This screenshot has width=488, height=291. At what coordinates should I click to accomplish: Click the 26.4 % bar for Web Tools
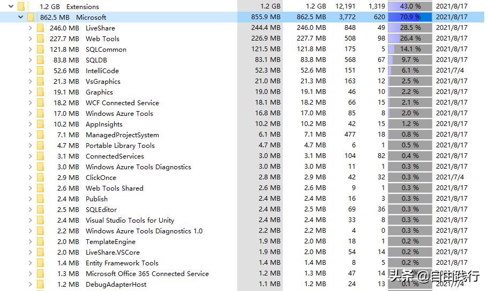pyautogui.click(x=410, y=38)
